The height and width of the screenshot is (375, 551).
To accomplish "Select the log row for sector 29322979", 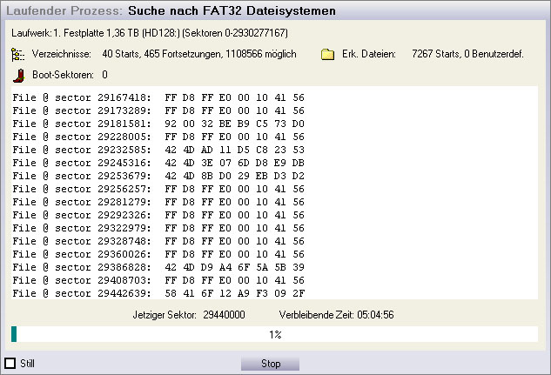I will [158, 228].
